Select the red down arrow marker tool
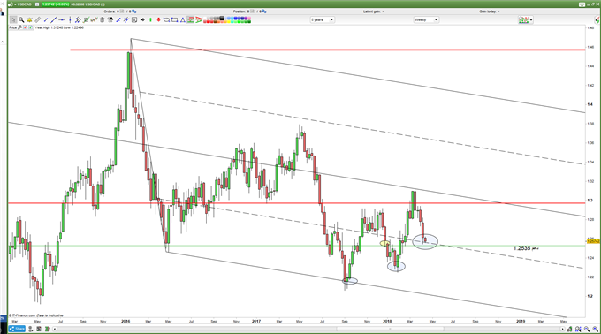Viewport: 601px width, 334px height. pyautogui.click(x=159, y=19)
